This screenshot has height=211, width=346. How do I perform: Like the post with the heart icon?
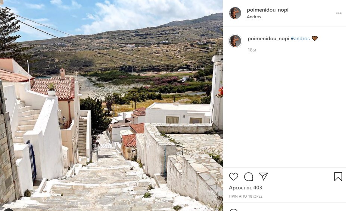(x=233, y=177)
